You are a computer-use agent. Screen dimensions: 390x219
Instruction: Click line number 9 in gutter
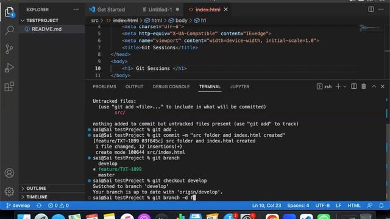coord(99,61)
